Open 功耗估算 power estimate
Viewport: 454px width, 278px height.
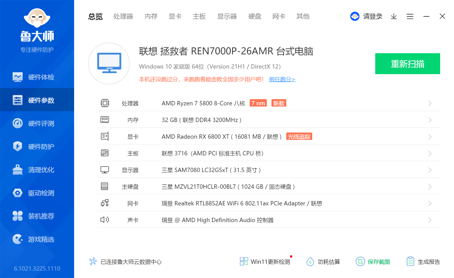pyautogui.click(x=323, y=262)
